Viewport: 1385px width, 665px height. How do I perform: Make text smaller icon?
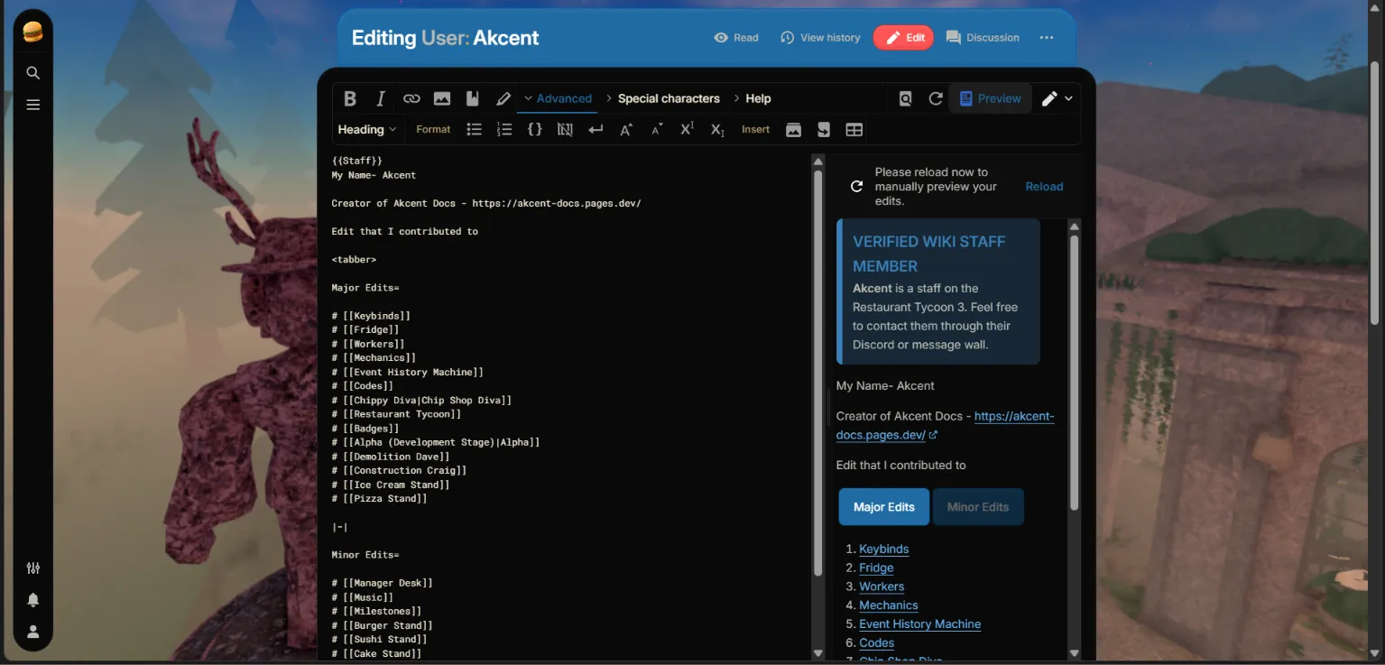coord(657,130)
